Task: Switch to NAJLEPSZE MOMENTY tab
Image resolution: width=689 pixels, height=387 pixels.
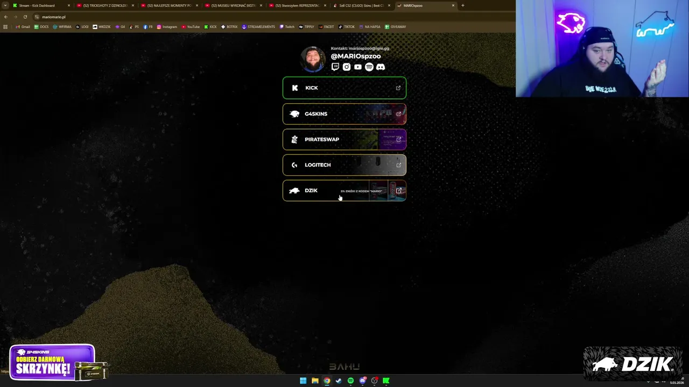Action: pos(169,5)
